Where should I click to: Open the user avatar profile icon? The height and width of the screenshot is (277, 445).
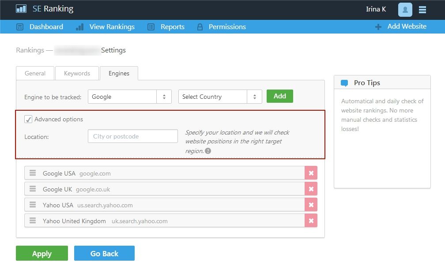click(x=405, y=10)
